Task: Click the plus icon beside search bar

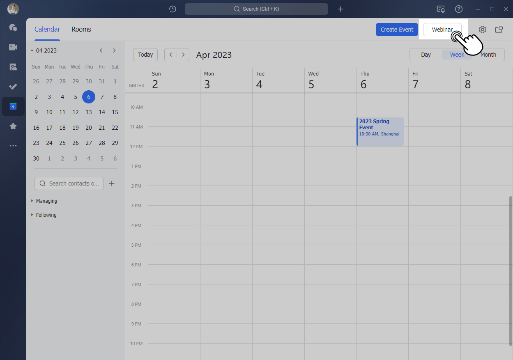Action: pyautogui.click(x=340, y=9)
